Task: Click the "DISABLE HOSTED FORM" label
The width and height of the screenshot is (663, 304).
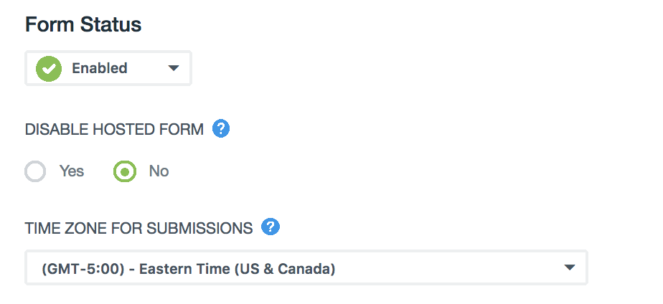Action: pyautogui.click(x=115, y=130)
